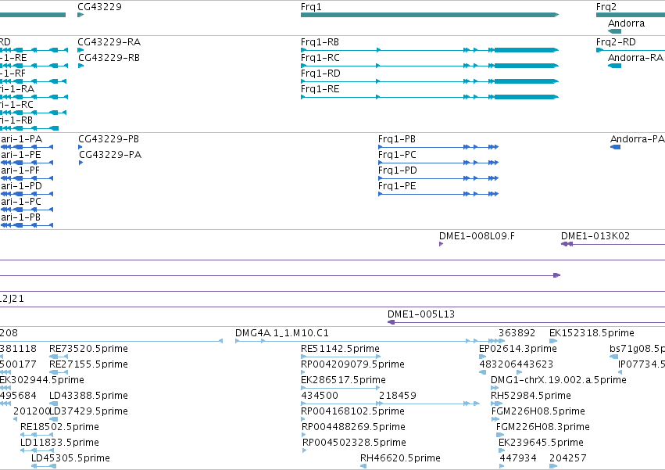
Task: Click the CG43229-PA protein label
Action: click(x=110, y=155)
